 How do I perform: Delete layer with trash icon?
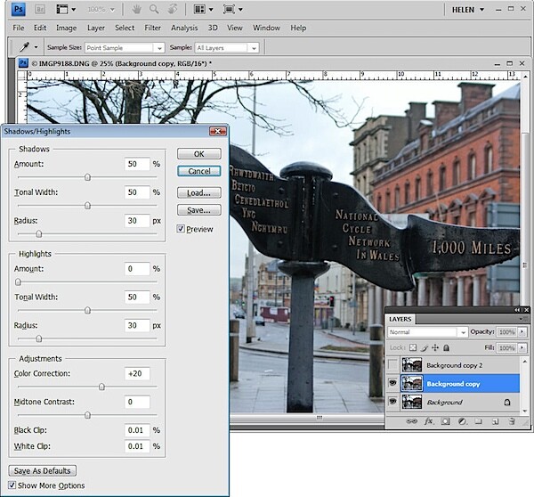pos(512,421)
